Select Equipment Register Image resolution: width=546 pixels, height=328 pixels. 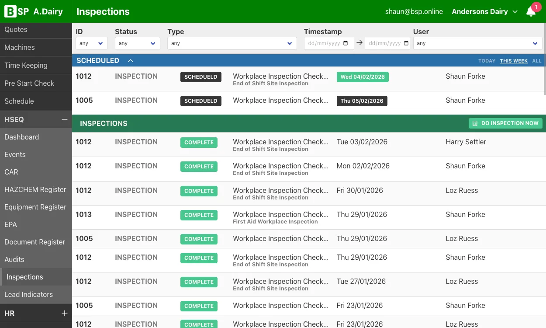[x=36, y=207]
